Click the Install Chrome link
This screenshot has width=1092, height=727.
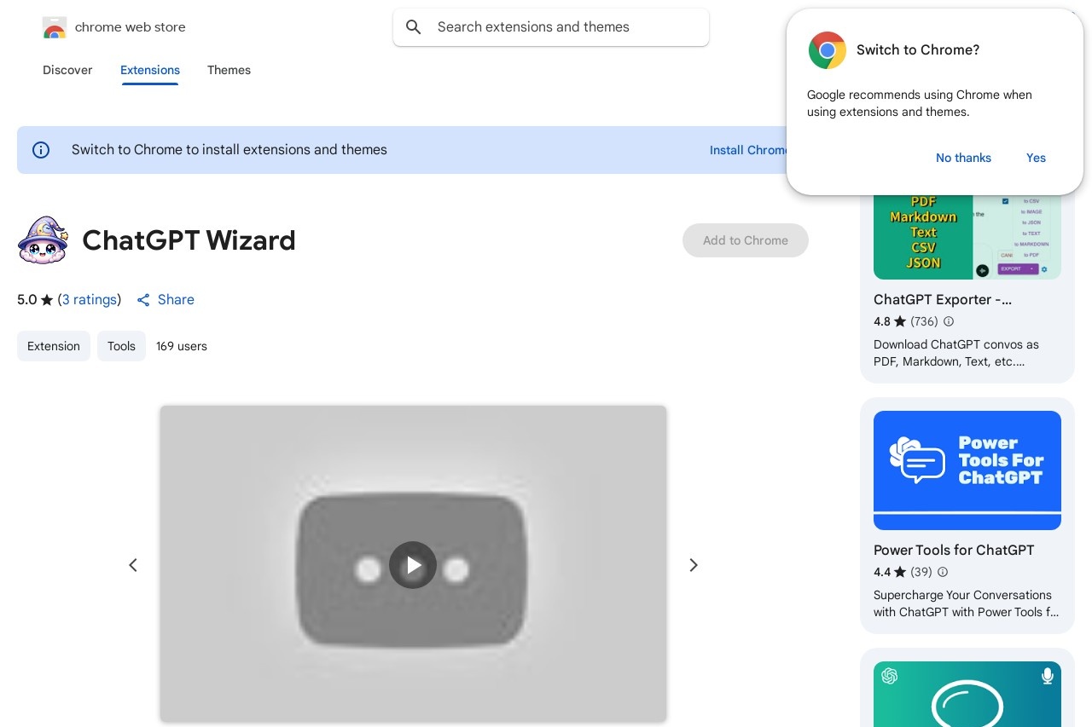(x=748, y=150)
